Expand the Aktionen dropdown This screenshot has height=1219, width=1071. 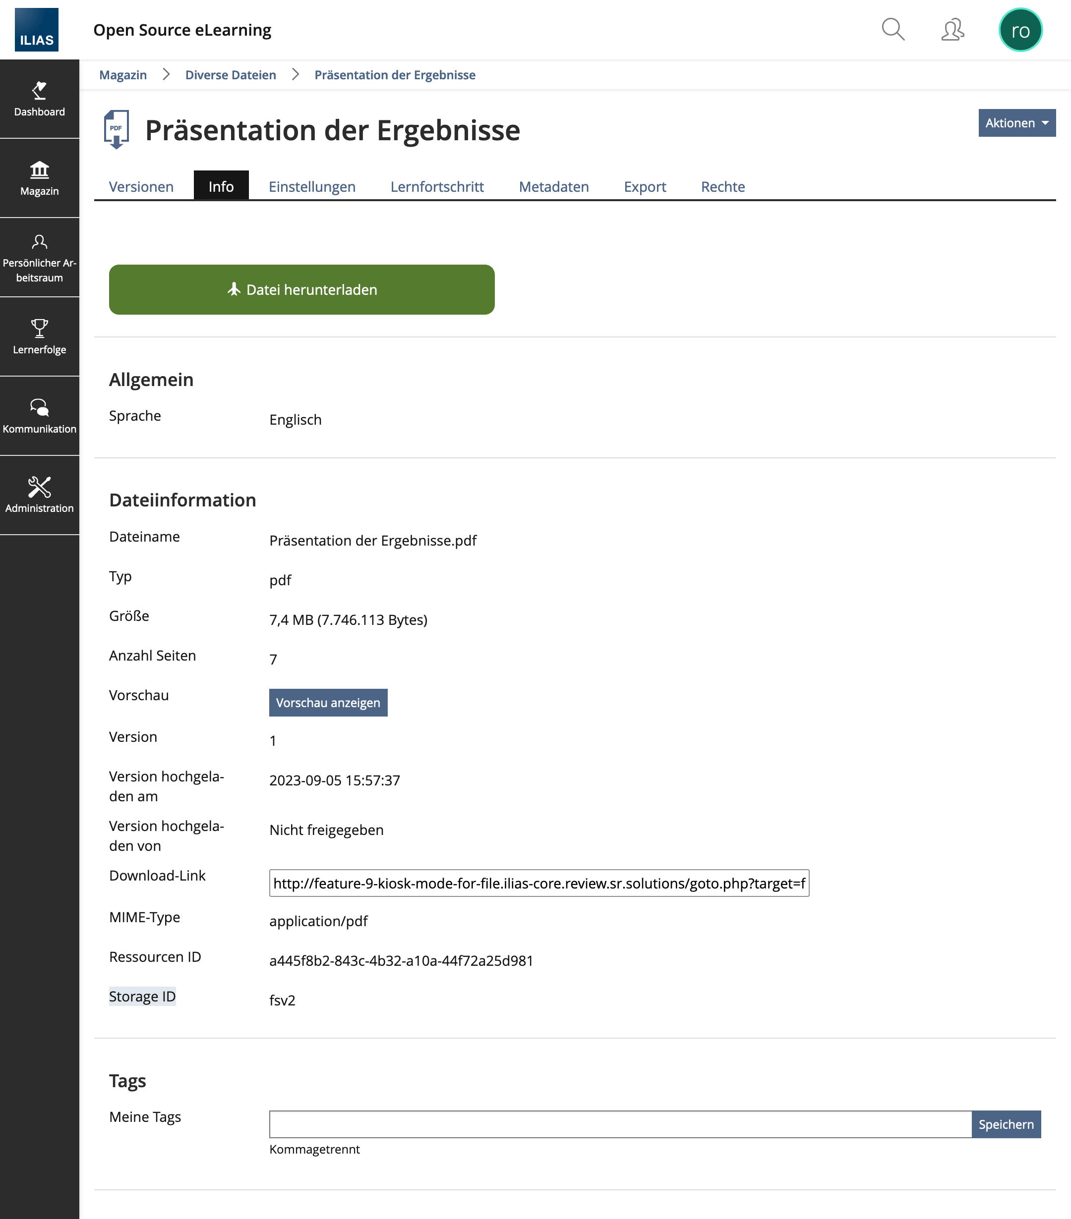[x=1016, y=123]
